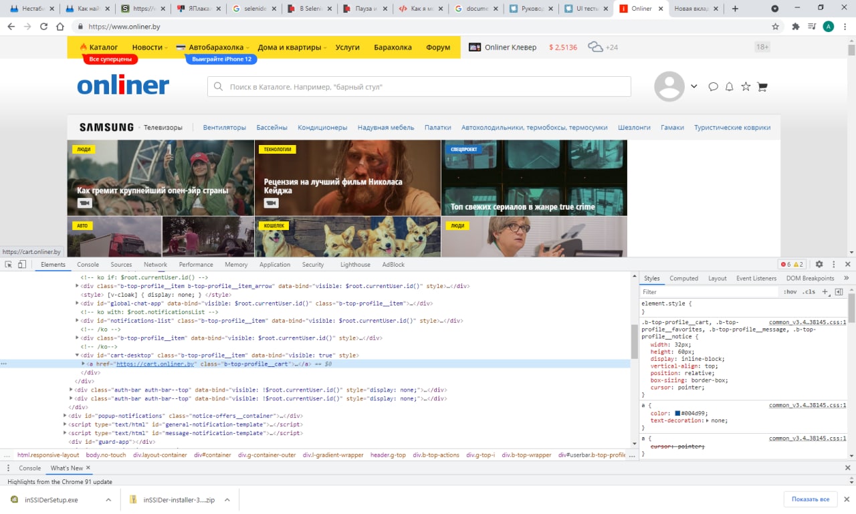Screen dimensions: 856x514
Task: Open chat messages bubble icon in header
Action: click(714, 87)
